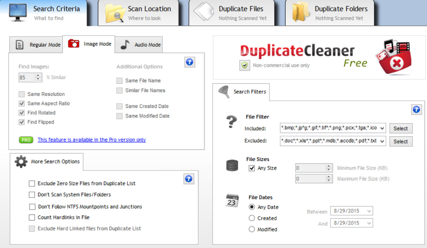Click Select button next to Included filter

point(401,128)
